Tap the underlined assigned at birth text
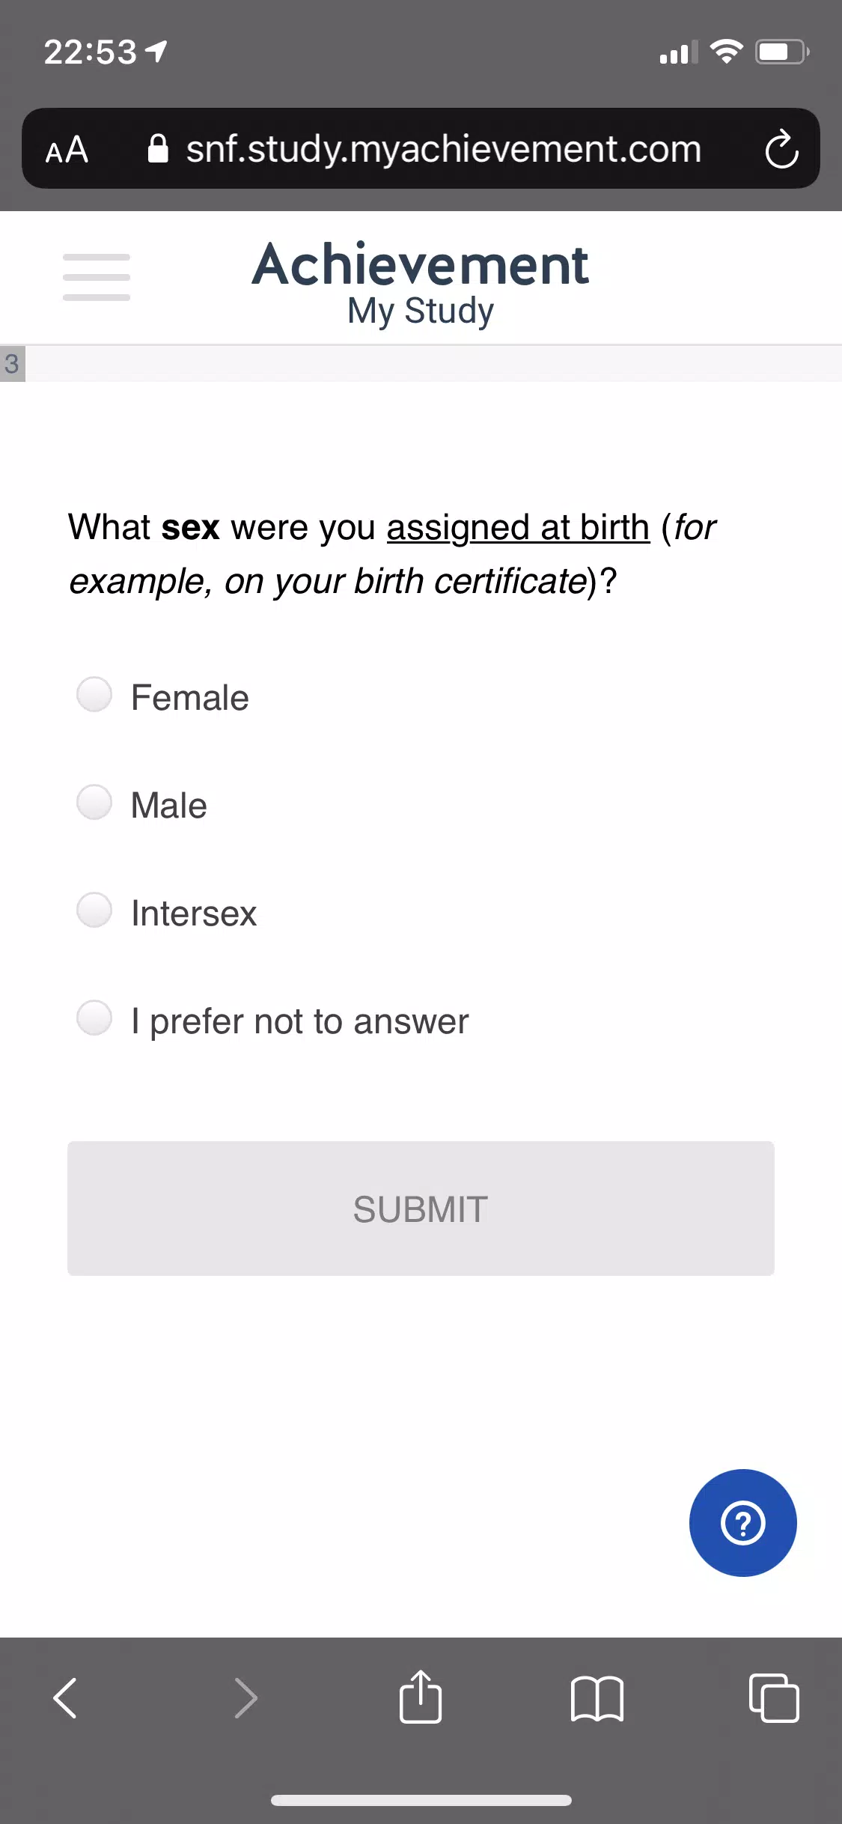Image resolution: width=842 pixels, height=1824 pixels. coord(518,527)
